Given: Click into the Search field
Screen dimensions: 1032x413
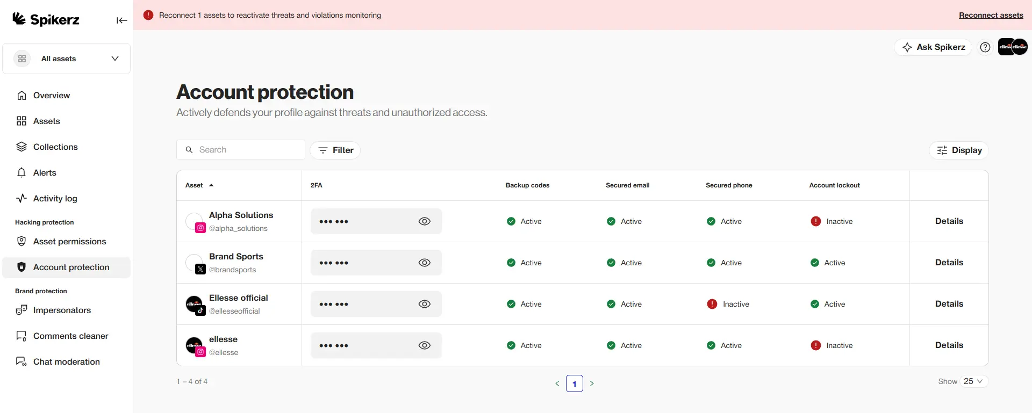Looking at the screenshot, I should [x=241, y=150].
